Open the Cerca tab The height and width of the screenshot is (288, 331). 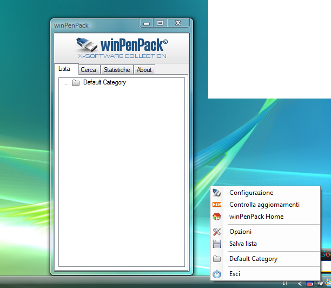[x=89, y=70]
